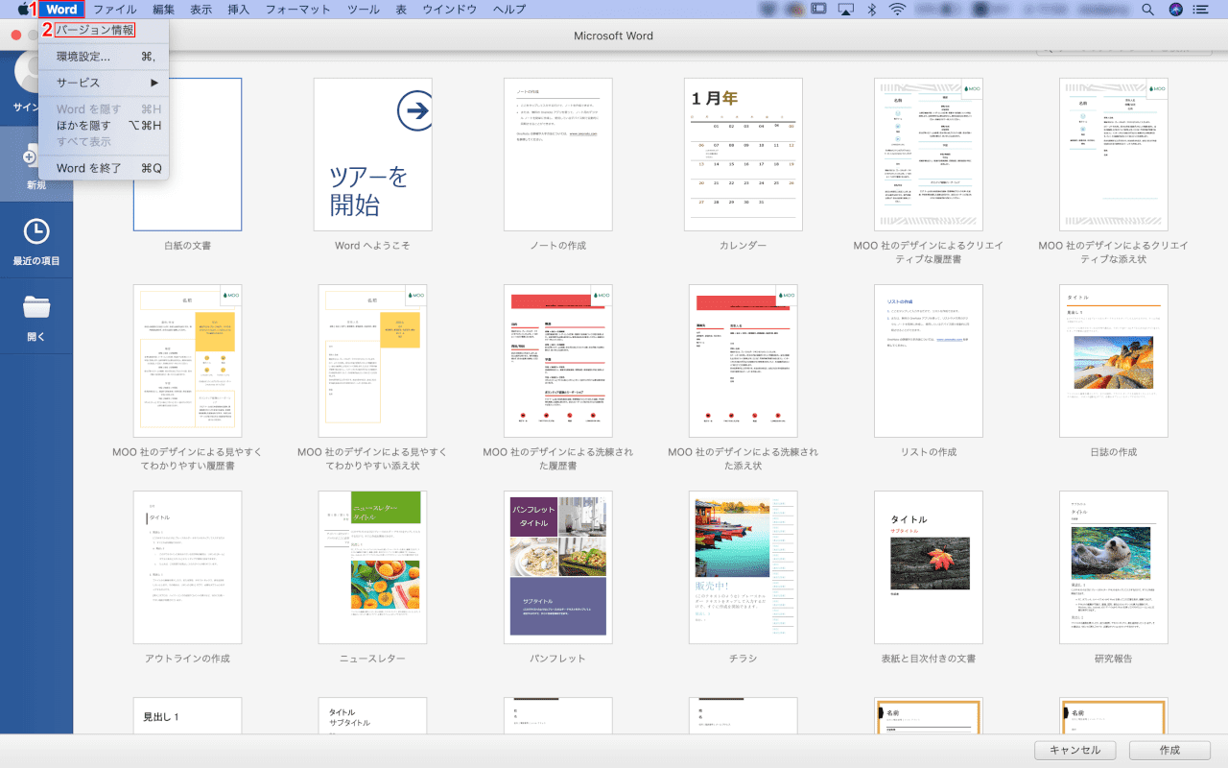The width and height of the screenshot is (1228, 768).
Task: Choose Word を終了 menu entry
Action: click(x=104, y=168)
